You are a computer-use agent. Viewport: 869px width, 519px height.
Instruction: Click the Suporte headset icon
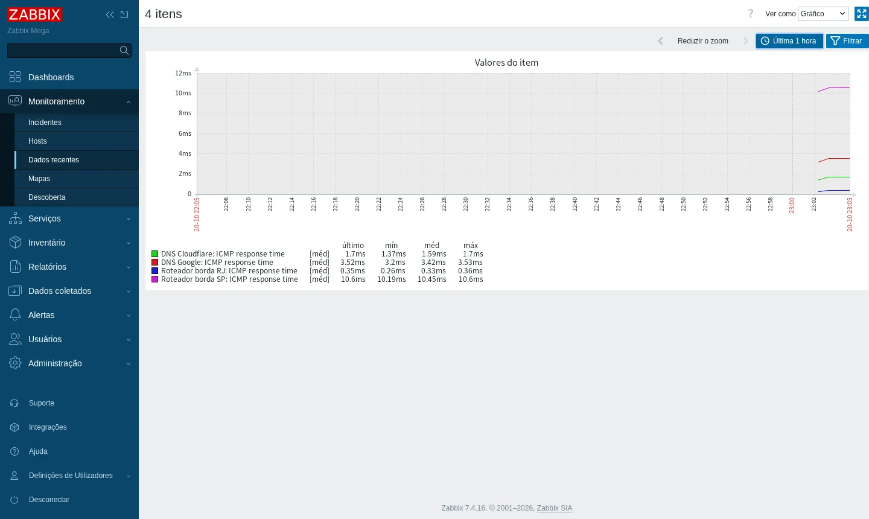pyautogui.click(x=14, y=403)
